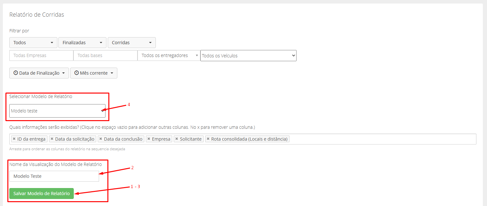Remove the Data da solicitação column tag
The height and width of the screenshot is (206, 487).
click(52, 139)
